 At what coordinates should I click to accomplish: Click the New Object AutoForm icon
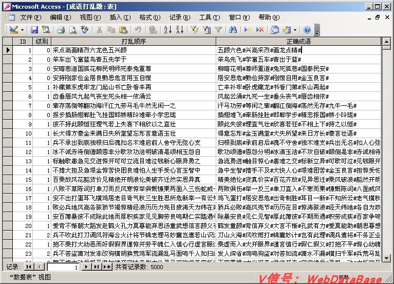pos(287,30)
